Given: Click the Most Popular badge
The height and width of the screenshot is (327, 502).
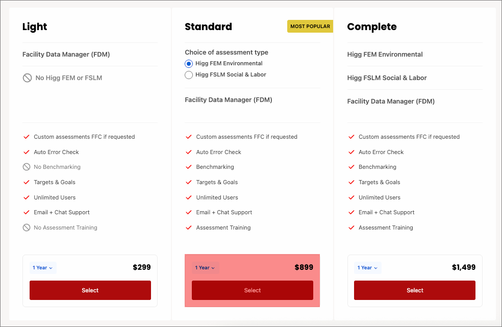Looking at the screenshot, I should [x=310, y=27].
